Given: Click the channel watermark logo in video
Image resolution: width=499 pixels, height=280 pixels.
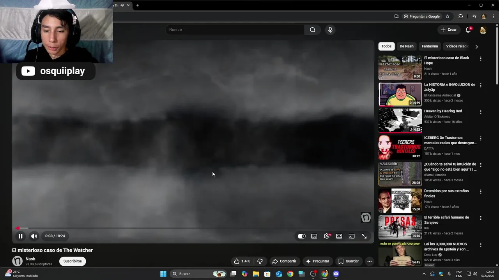Looking at the screenshot, I should [x=366, y=217].
